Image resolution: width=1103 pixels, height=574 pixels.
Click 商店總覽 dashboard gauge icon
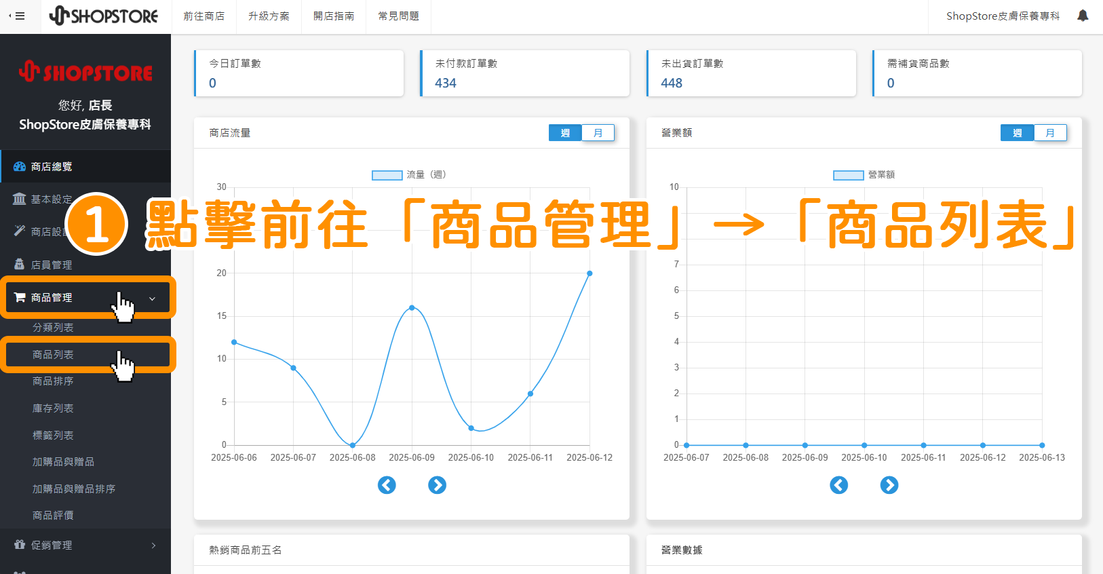[x=20, y=166]
